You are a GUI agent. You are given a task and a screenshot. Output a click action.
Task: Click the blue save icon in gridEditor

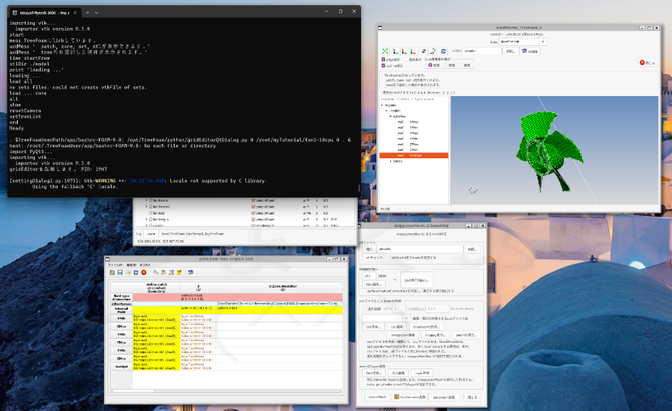(120, 272)
